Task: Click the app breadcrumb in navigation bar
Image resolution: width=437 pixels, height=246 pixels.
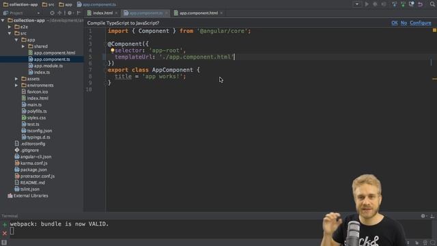Action: [66, 5]
